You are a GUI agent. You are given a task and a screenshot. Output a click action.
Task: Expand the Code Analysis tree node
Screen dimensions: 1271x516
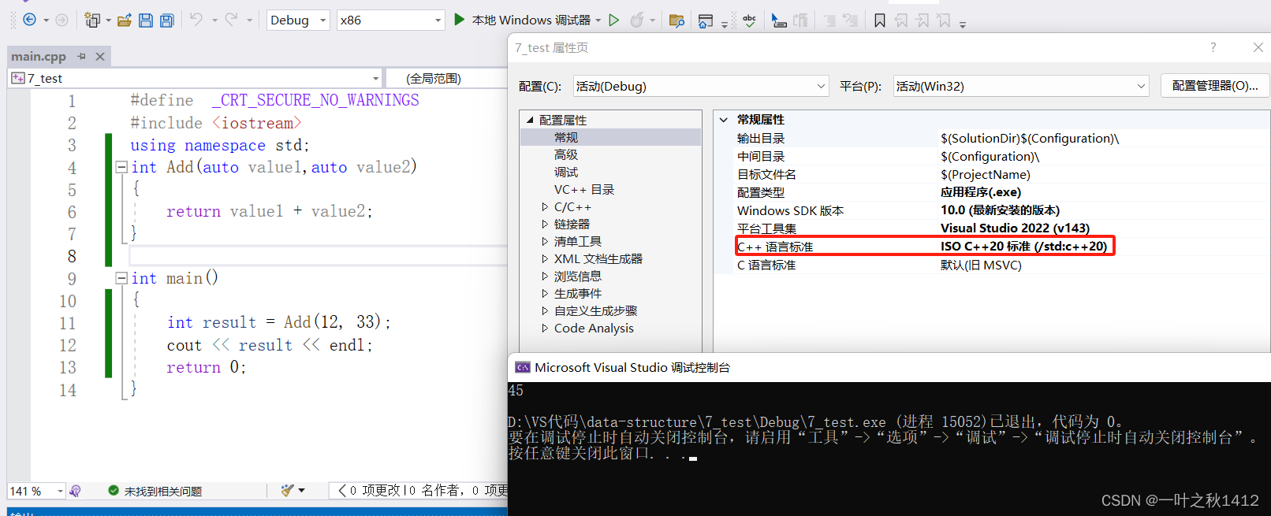(x=545, y=328)
